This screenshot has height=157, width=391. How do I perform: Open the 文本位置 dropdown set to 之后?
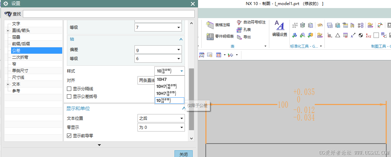[161, 118]
